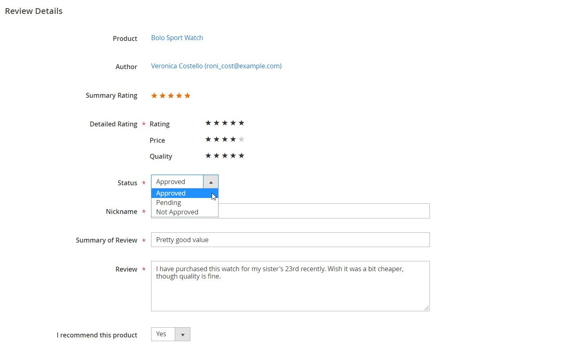Set Price rating to two stars
The image size is (585, 344).
pos(217,139)
